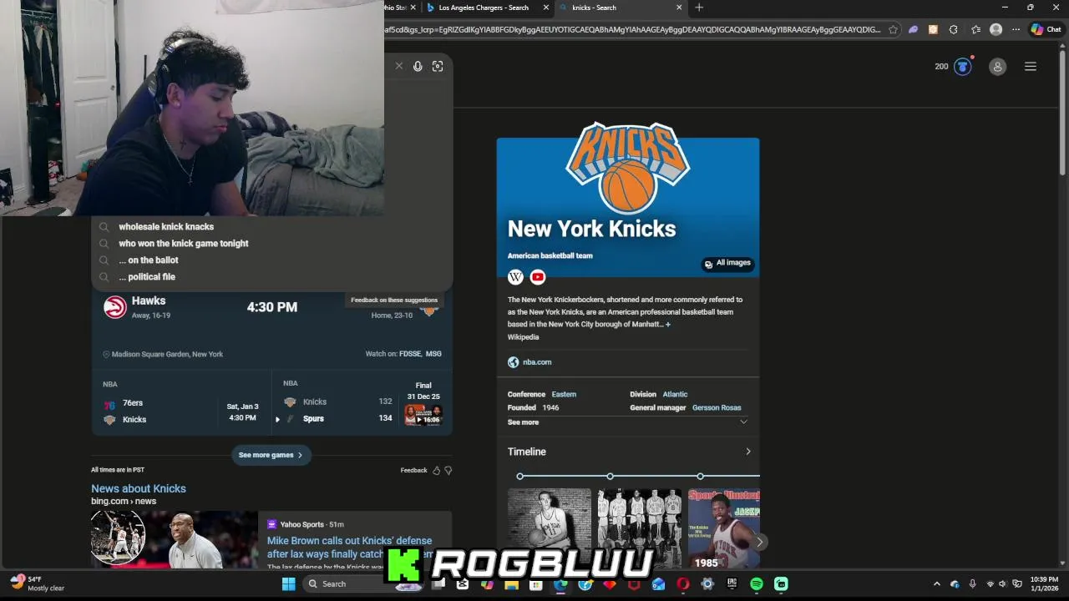1069x601 pixels.
Task: Open the Copilot Chat button
Action: tap(1046, 29)
